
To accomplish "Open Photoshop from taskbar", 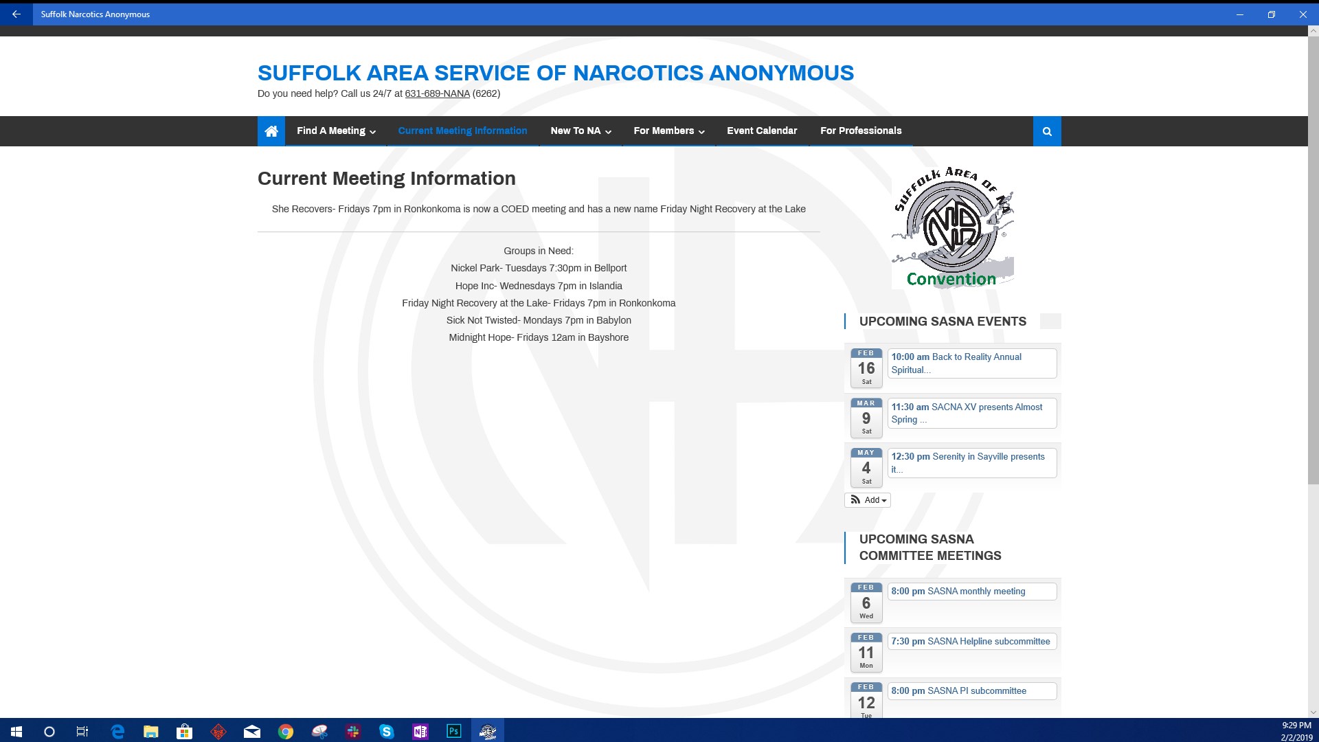I will coord(454,732).
